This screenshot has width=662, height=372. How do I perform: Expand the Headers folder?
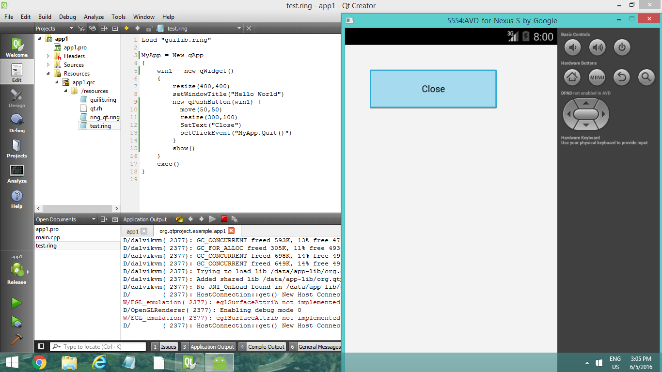tap(48, 56)
